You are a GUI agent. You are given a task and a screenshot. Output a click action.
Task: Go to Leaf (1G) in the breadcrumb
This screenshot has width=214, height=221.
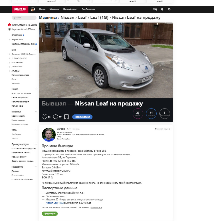coord(99,18)
